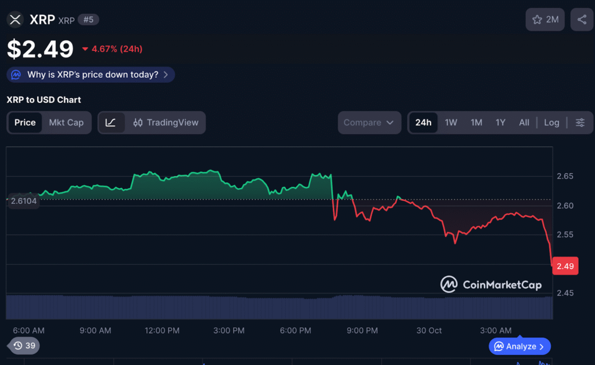This screenshot has width=595, height=365.
Task: Open chart settings sliders icon
Action: 580,122
